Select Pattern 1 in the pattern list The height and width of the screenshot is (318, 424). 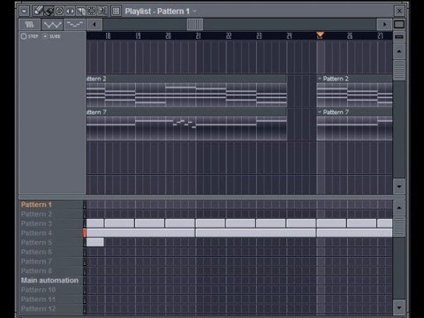(36, 205)
